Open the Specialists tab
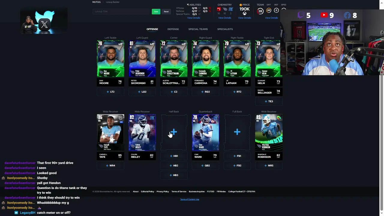 (225, 29)
